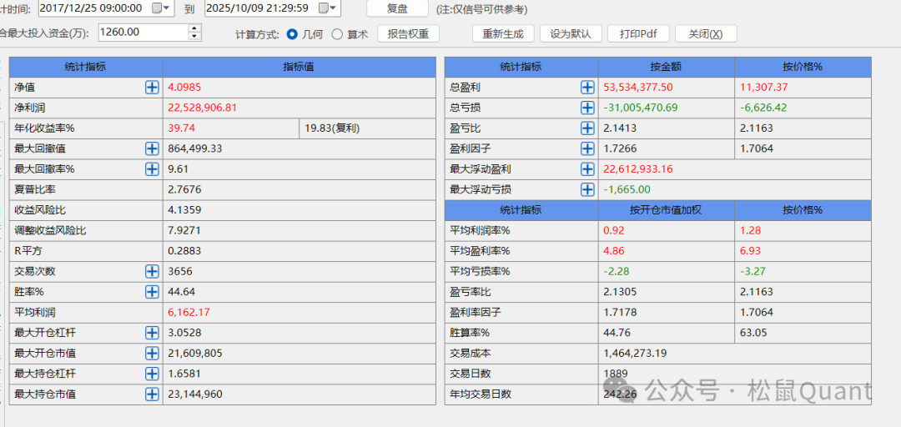Expand the 最大开仓杠杆 plus icon

pos(152,333)
